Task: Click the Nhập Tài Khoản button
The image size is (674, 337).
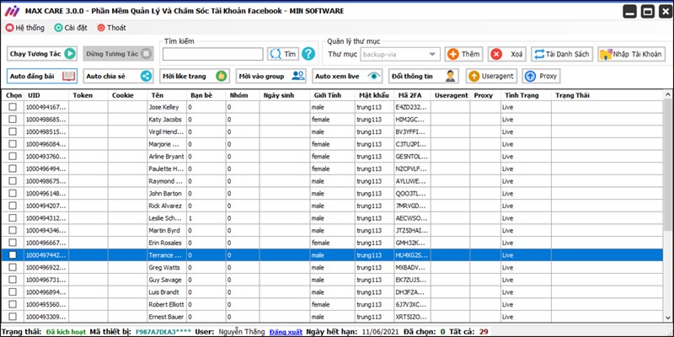Action: pyautogui.click(x=631, y=54)
